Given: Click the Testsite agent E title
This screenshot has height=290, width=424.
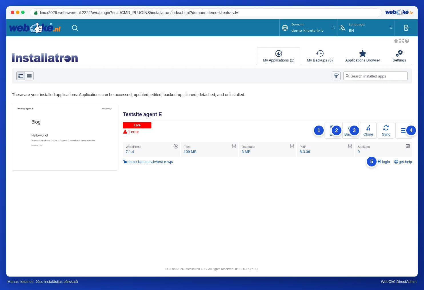Looking at the screenshot, I should click(x=142, y=114).
